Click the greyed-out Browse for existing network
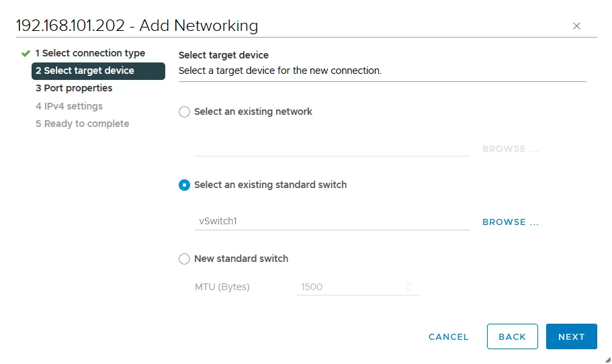Image resolution: width=612 pixels, height=364 pixels. [511, 149]
